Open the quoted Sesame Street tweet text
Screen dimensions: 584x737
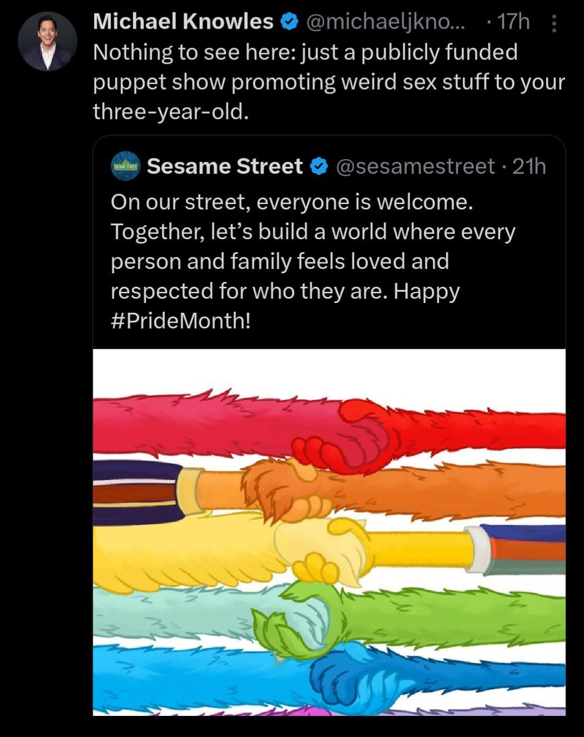(313, 261)
